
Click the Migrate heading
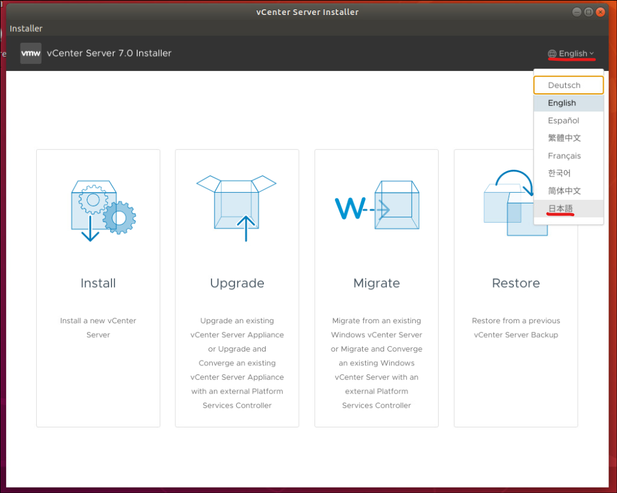tap(377, 284)
